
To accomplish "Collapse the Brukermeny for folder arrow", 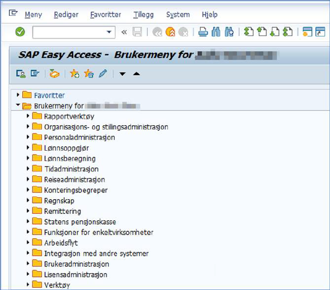I will coord(18,104).
